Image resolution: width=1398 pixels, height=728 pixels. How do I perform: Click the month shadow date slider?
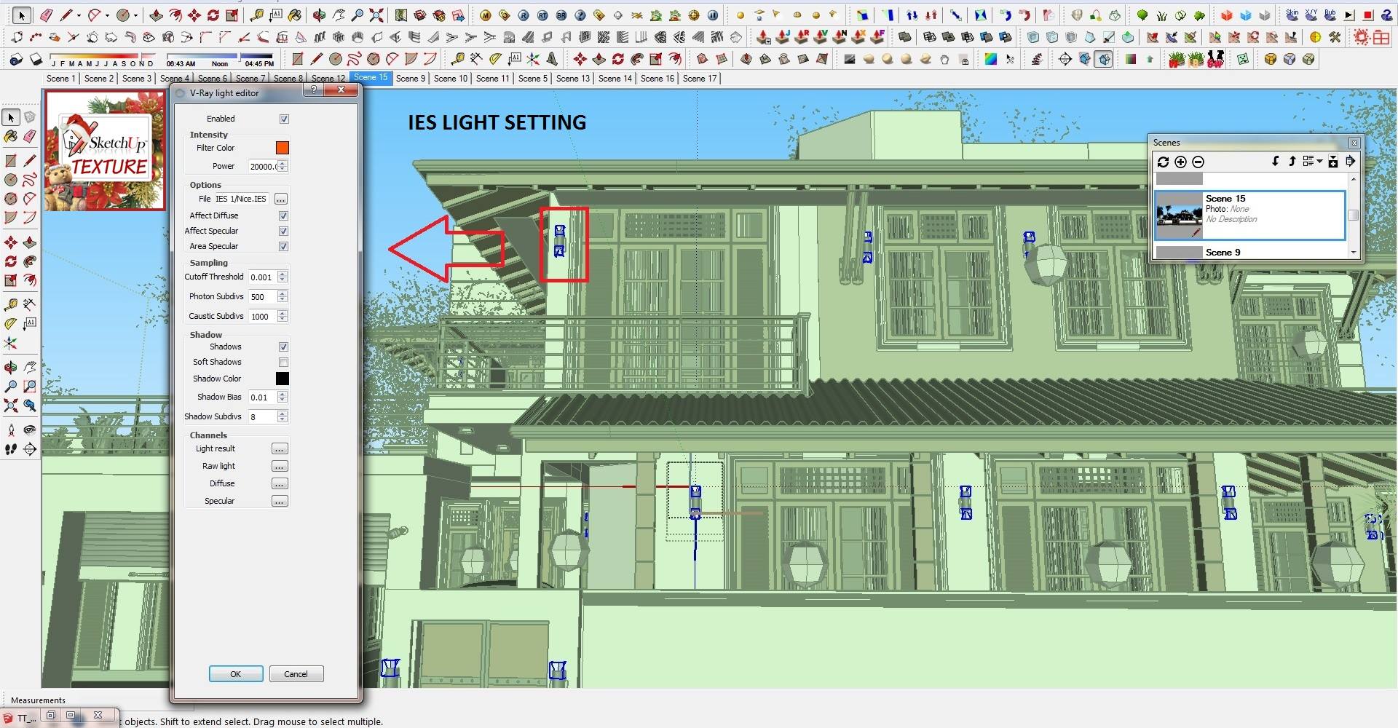[102, 56]
